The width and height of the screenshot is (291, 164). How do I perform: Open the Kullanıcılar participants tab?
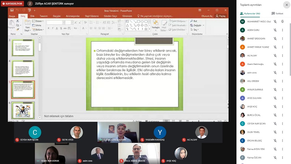250,14
